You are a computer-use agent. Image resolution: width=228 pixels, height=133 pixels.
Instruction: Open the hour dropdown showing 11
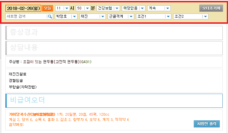click(62, 8)
